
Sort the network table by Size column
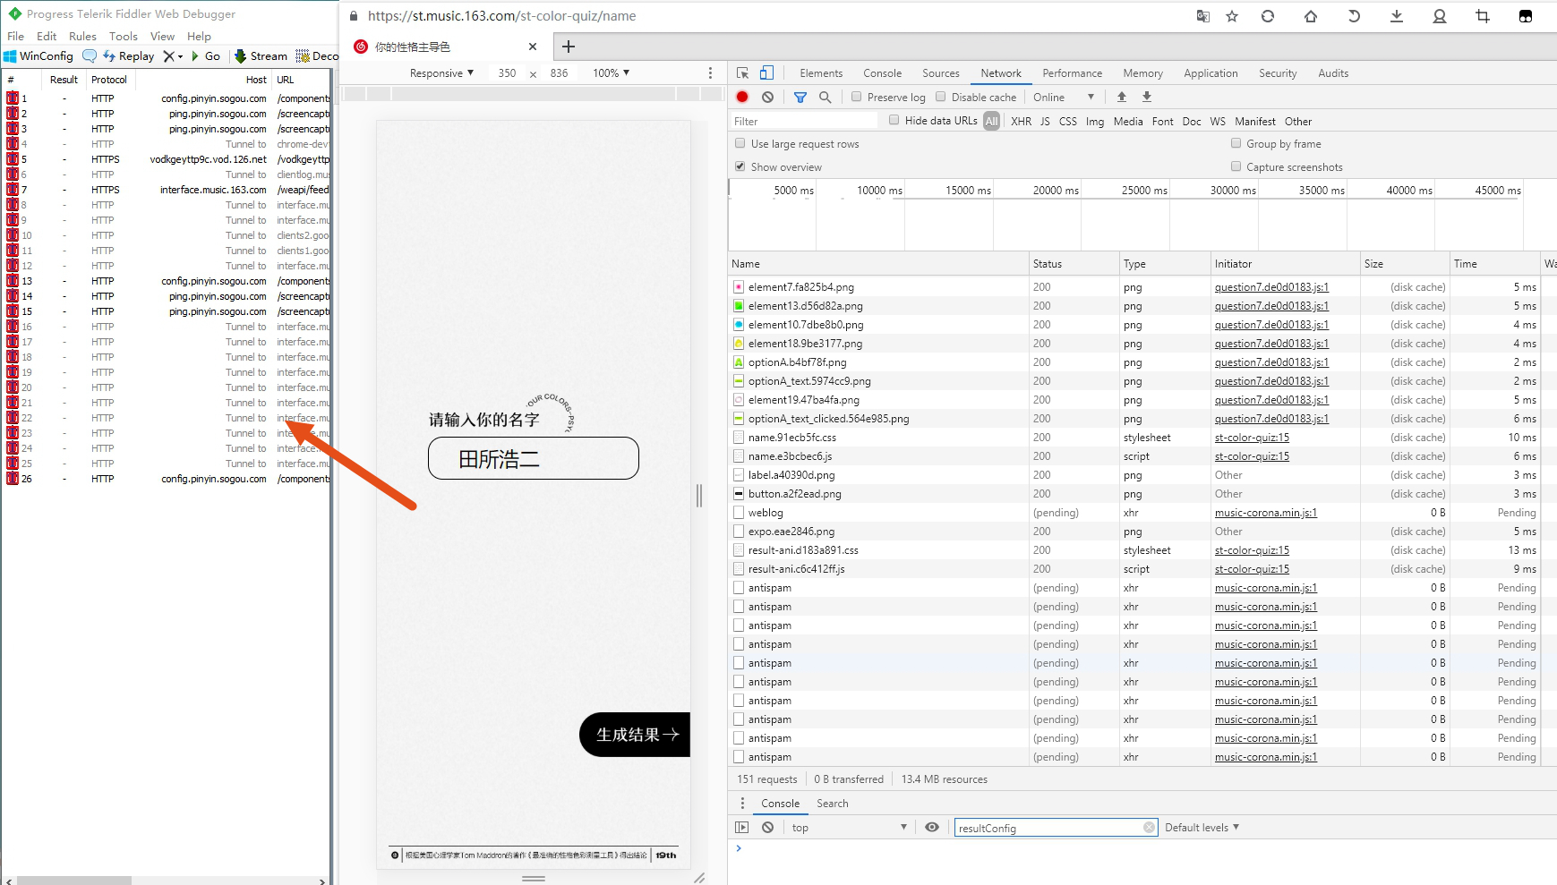[x=1405, y=264]
